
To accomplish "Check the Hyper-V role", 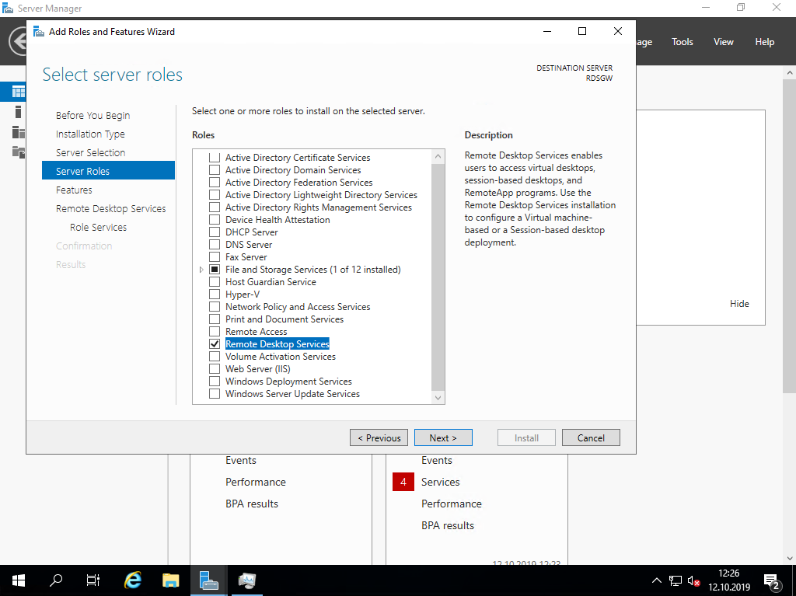I will tap(215, 295).
